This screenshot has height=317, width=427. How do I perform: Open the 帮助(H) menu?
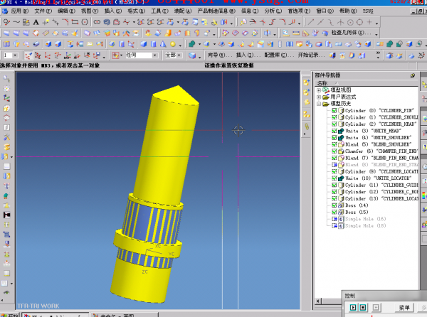click(348, 11)
